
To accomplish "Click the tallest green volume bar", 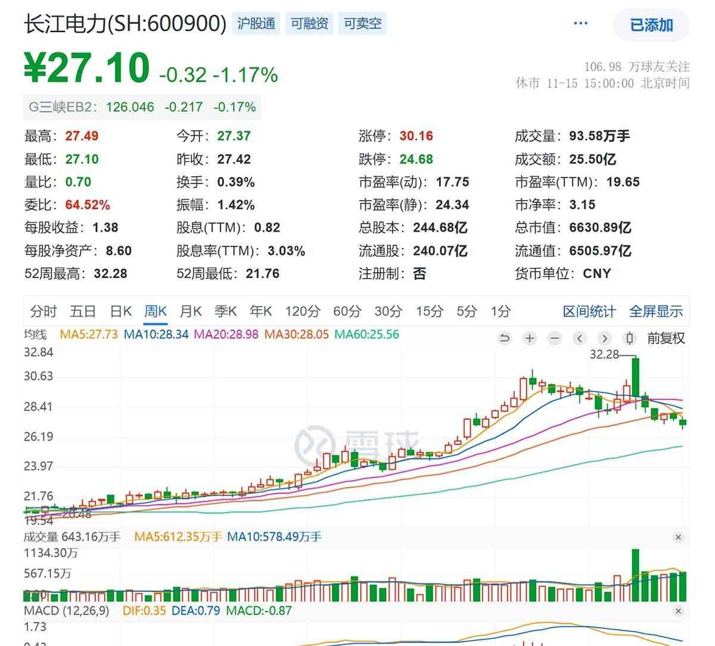I will (635, 575).
